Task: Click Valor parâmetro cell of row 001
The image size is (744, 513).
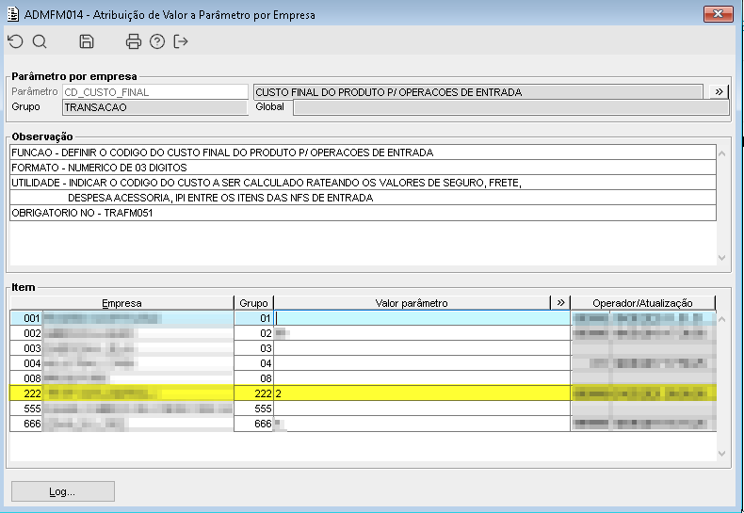Action: click(422, 318)
